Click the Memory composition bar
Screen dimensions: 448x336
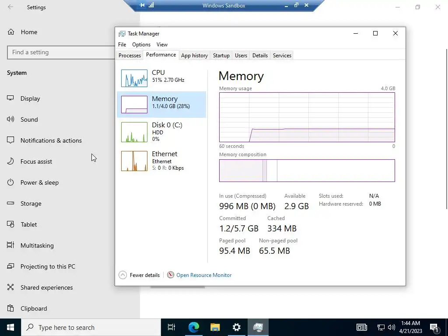307,171
